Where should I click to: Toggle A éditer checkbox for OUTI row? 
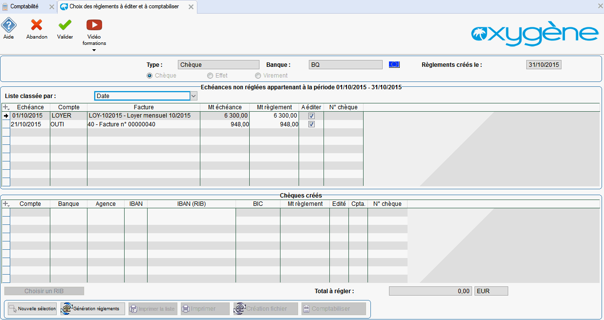pos(311,124)
